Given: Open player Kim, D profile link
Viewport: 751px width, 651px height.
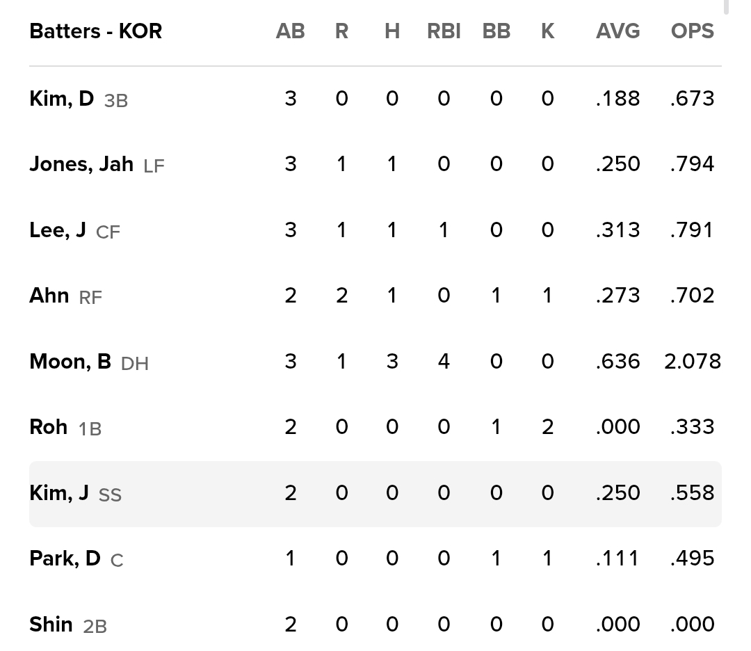Looking at the screenshot, I should pos(61,99).
